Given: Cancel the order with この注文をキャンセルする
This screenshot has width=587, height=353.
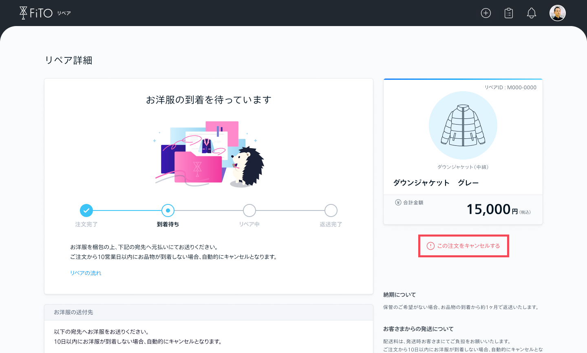Looking at the screenshot, I should pos(463,246).
